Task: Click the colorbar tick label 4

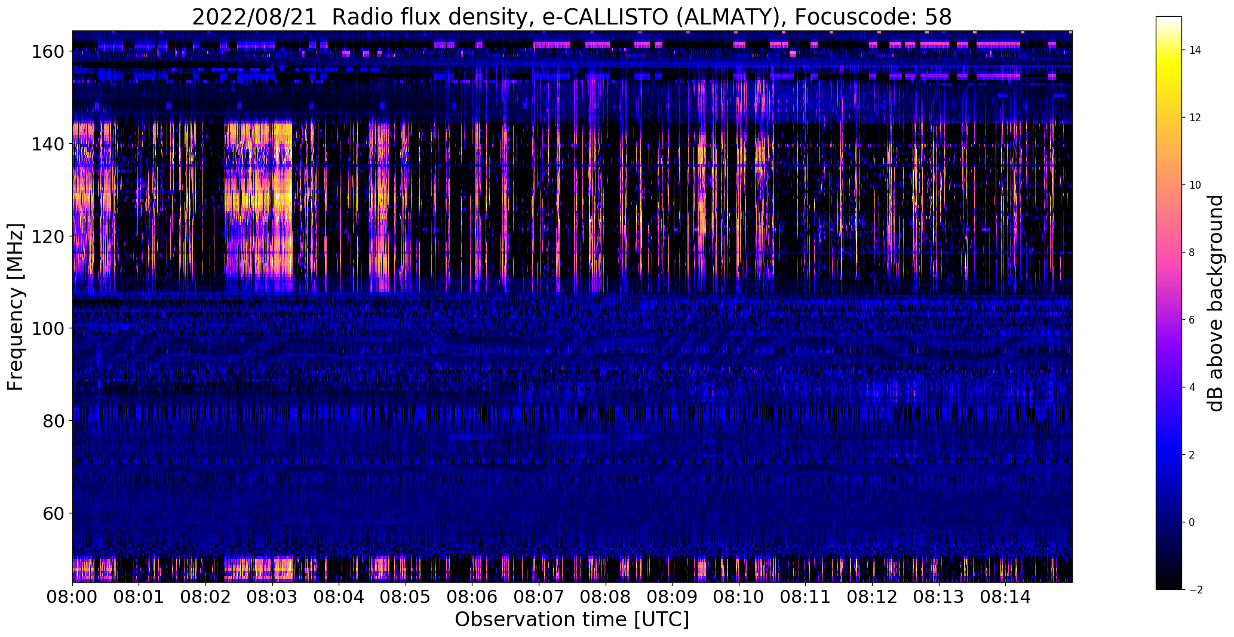Action: tap(1192, 387)
